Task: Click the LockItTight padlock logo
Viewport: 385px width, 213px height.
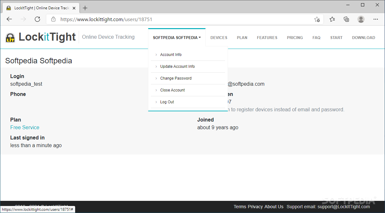Action: pos(10,37)
